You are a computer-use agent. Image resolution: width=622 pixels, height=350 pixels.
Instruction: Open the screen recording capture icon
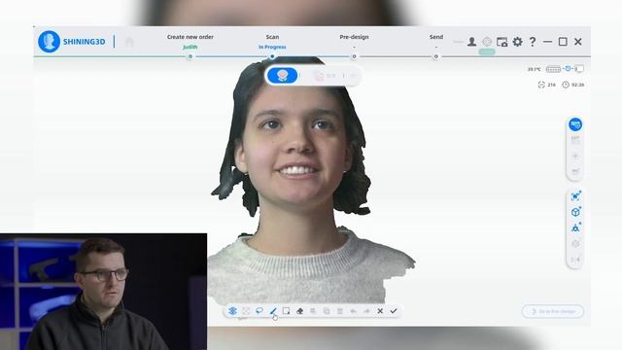click(x=501, y=42)
